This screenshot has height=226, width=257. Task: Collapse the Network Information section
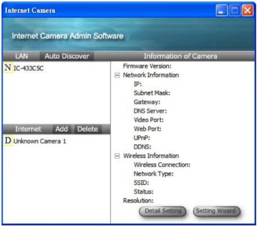[117, 75]
